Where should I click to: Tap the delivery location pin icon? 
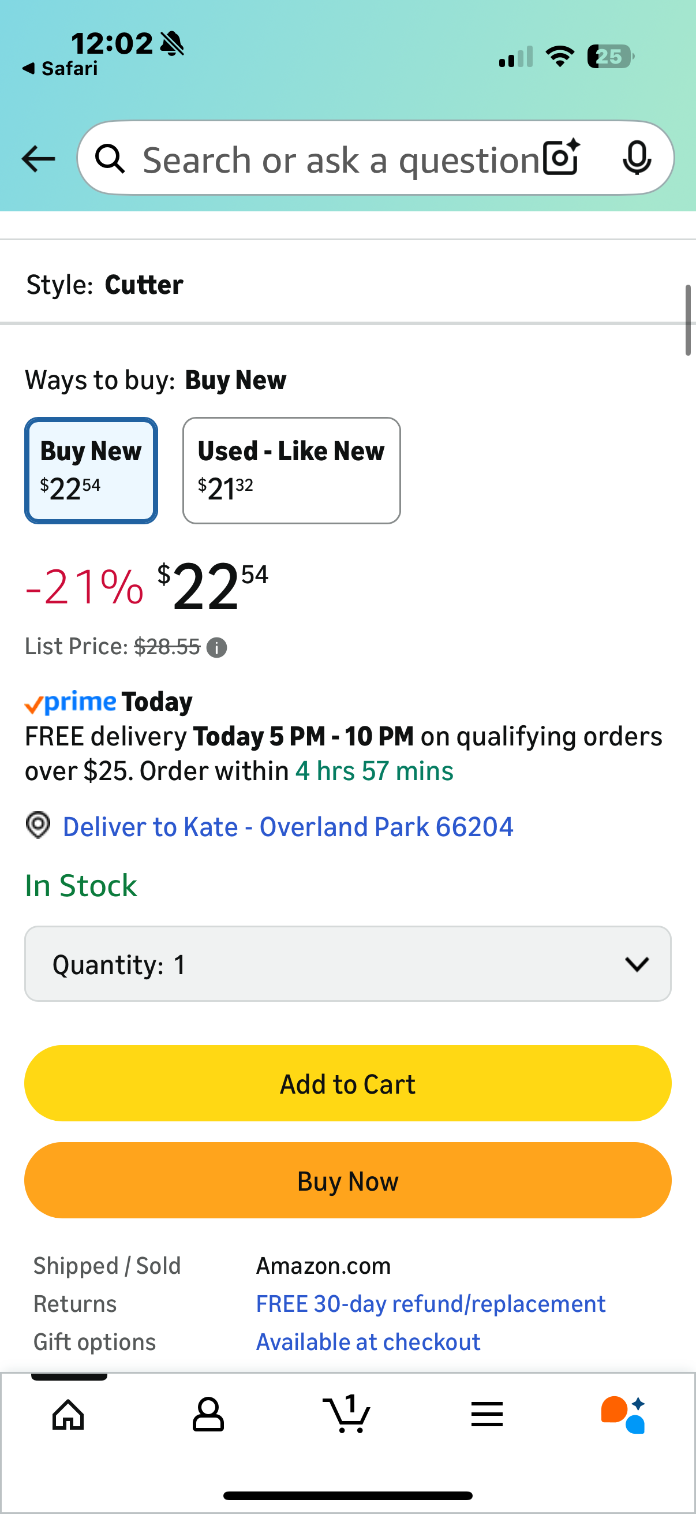[38, 826]
